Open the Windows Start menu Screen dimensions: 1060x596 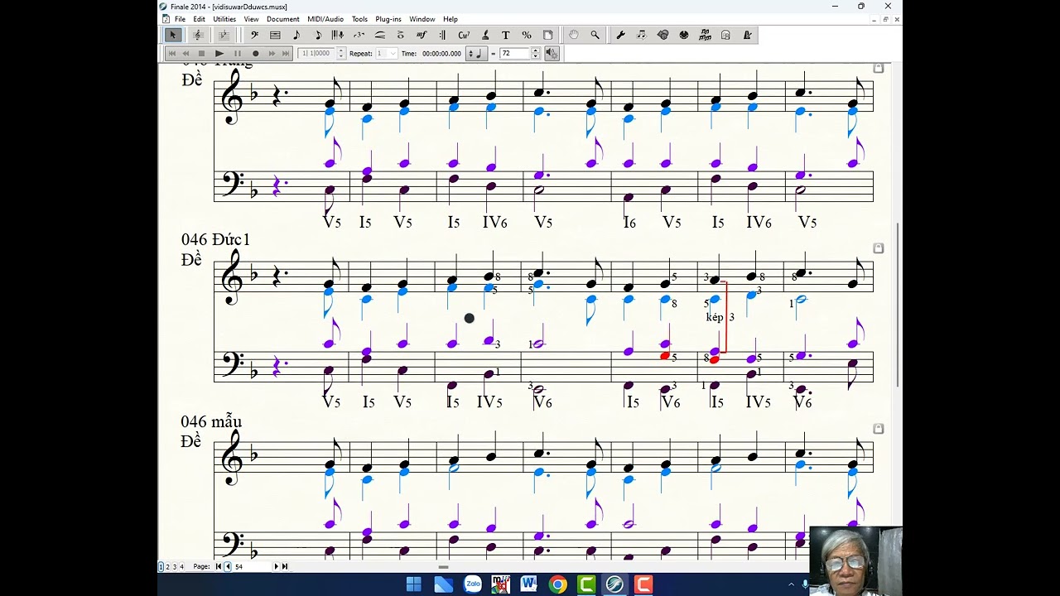pos(414,584)
